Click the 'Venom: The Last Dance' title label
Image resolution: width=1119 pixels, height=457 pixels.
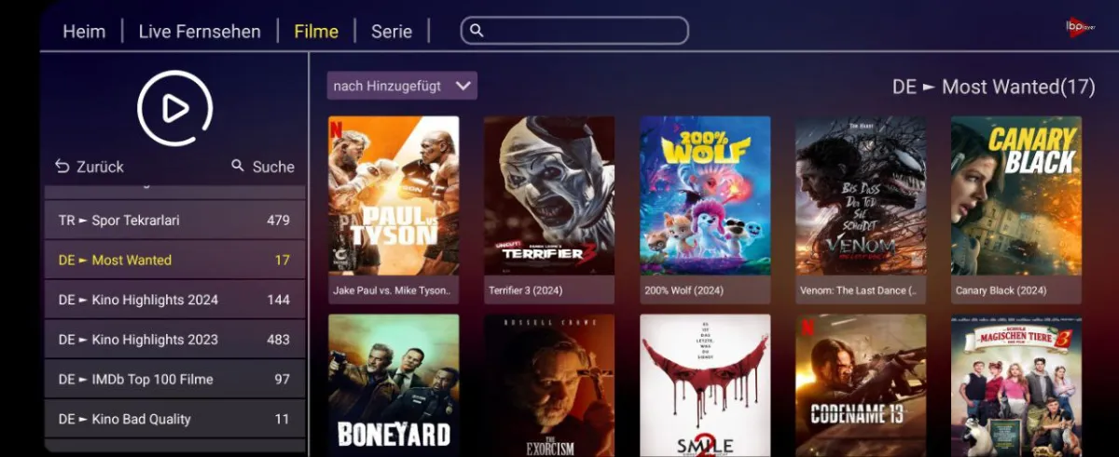858,290
